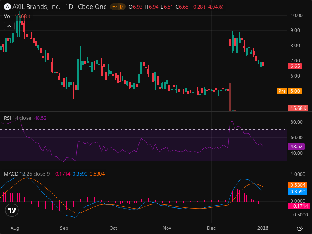Click the 2026 label on time axis
The image size is (312, 234).
pyautogui.click(x=263, y=228)
